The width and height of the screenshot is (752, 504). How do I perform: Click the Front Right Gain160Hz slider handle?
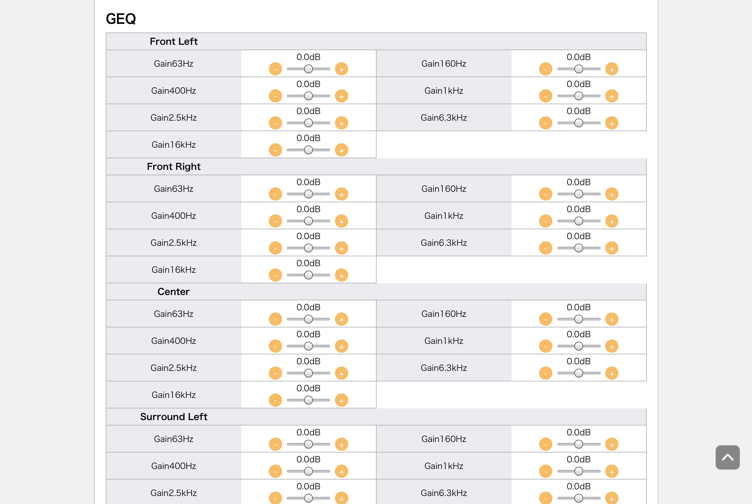(578, 194)
